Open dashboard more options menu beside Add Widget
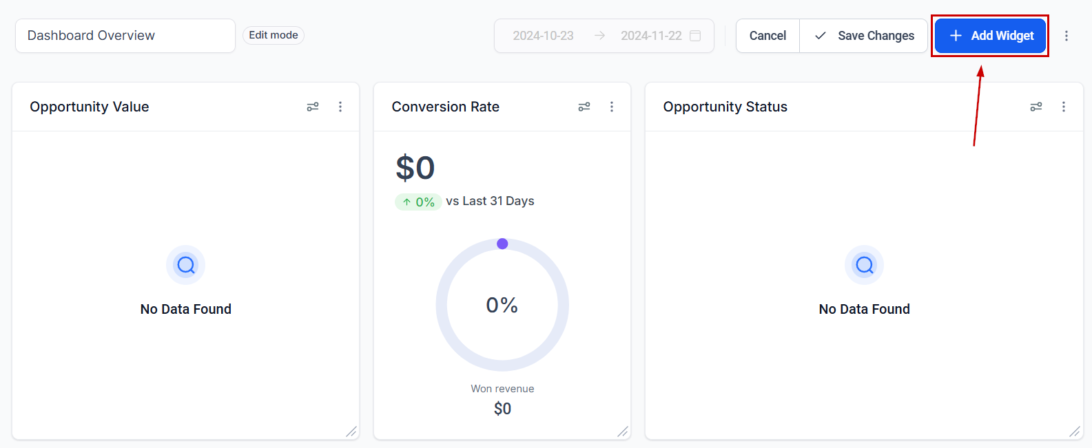The width and height of the screenshot is (1092, 448). click(x=1067, y=36)
